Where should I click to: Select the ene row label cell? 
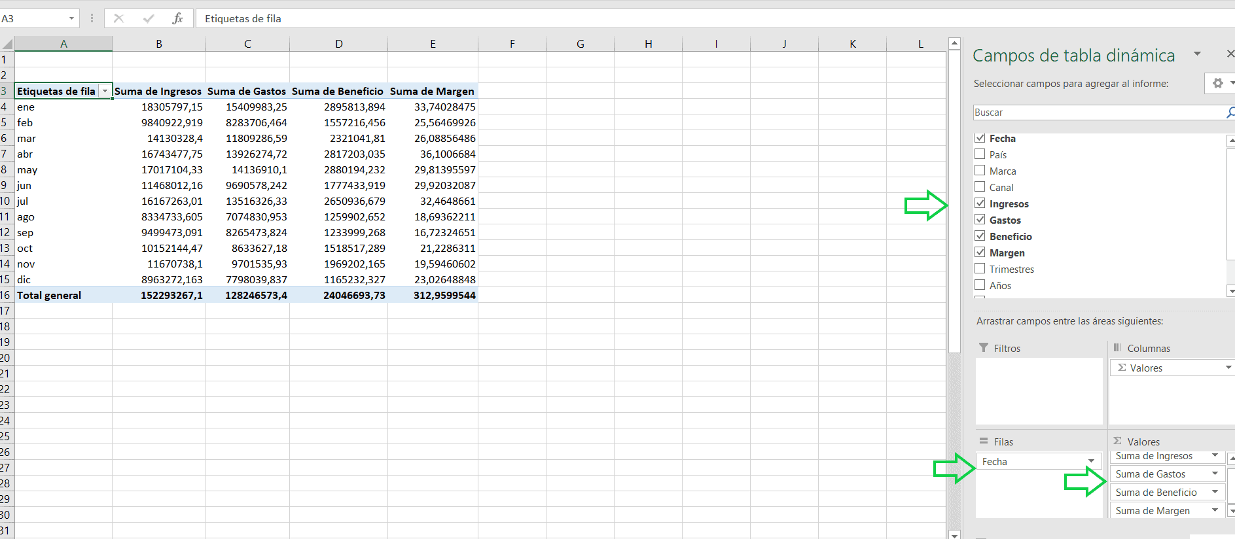[63, 107]
